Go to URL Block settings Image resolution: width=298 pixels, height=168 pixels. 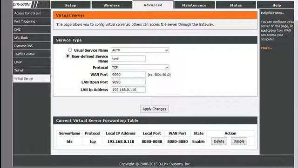[32, 38]
